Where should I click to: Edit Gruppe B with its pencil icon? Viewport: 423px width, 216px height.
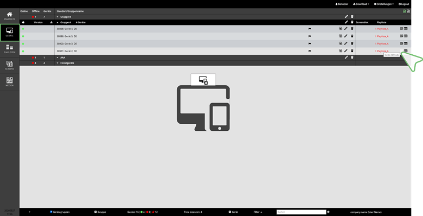(347, 16)
